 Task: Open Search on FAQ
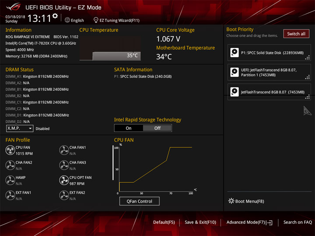tap(298, 222)
